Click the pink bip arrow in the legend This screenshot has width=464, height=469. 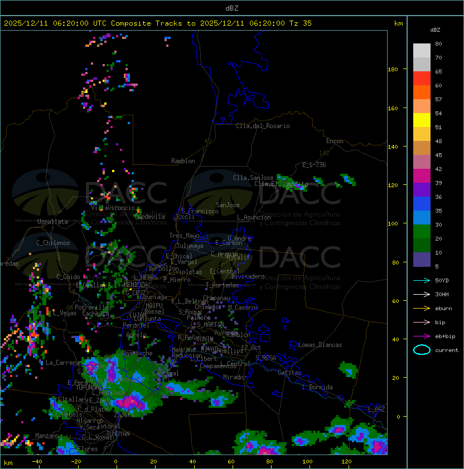coord(422,322)
